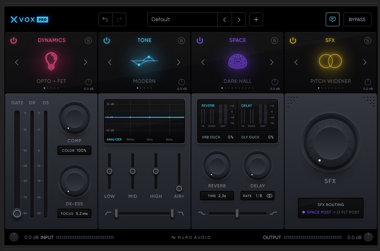380x251 pixels.
Task: Go to the next preset
Action: pos(239,19)
